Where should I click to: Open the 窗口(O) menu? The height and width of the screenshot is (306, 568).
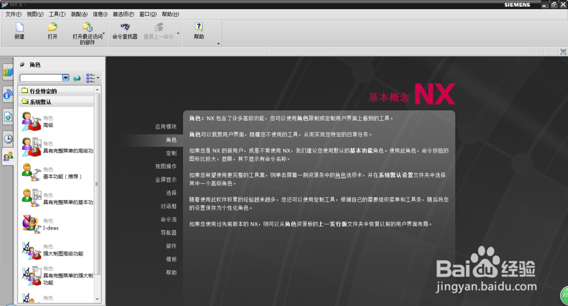pyautogui.click(x=148, y=14)
